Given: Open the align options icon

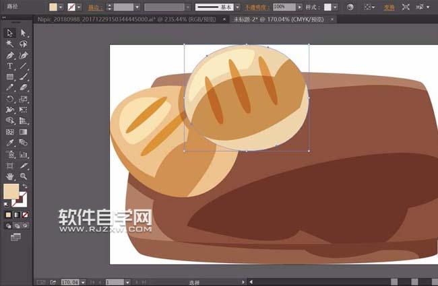Looking at the screenshot, I should [x=369, y=7].
